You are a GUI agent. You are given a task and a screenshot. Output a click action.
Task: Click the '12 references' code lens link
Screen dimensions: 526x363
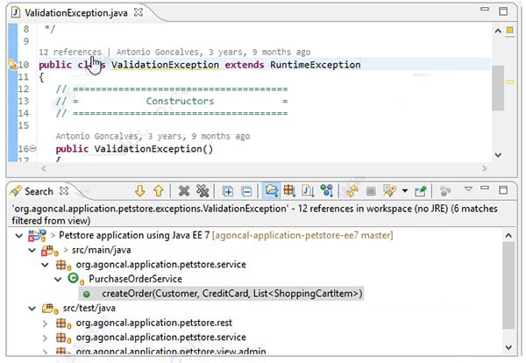coord(70,52)
